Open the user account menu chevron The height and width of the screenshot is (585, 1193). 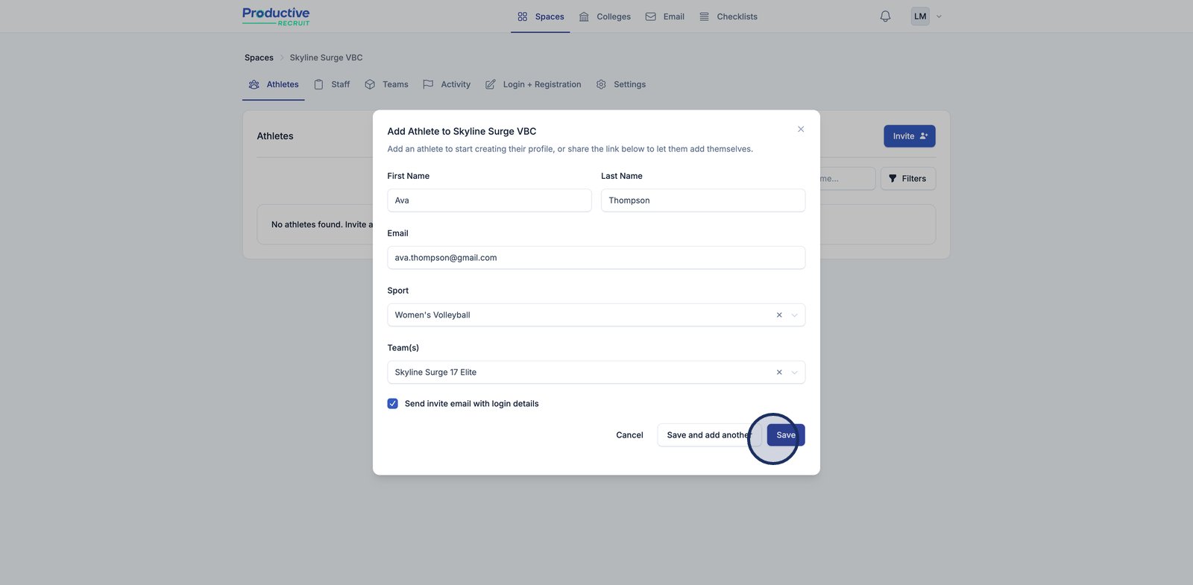(939, 16)
